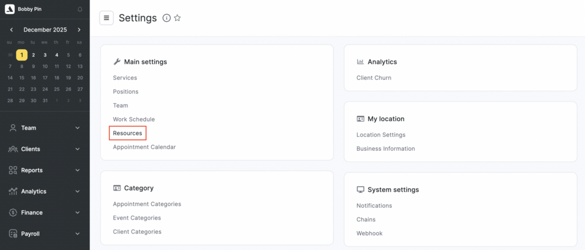
Task: Open Appointment Categories link
Action: click(x=147, y=204)
